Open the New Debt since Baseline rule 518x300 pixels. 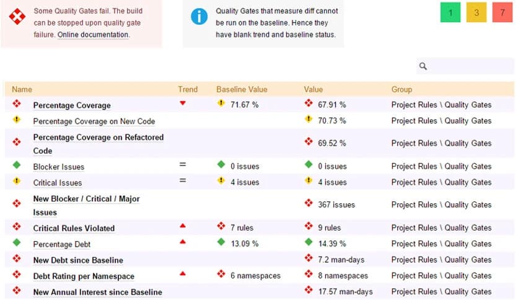78,260
